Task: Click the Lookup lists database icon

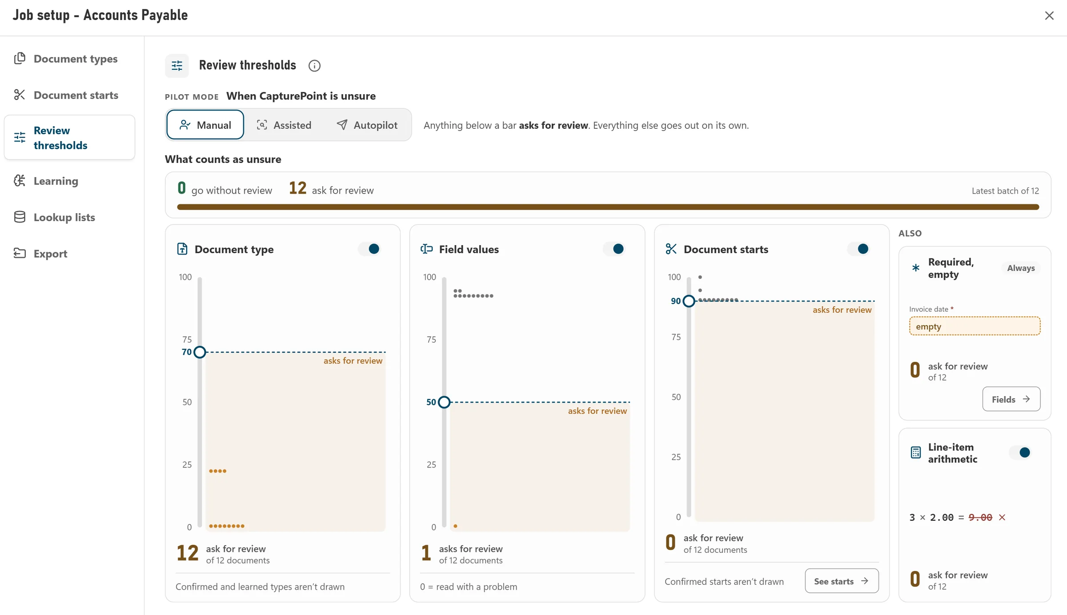Action: point(20,217)
